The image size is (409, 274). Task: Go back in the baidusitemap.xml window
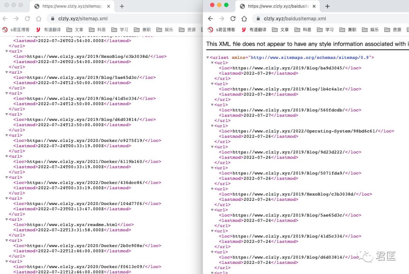(x=211, y=18)
